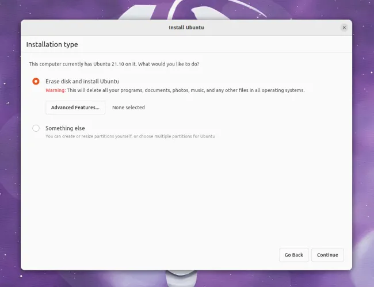This screenshot has height=287, width=374.
Task: Click the 'This computer currently has Ubuntu 21.10' message
Action: (114, 64)
